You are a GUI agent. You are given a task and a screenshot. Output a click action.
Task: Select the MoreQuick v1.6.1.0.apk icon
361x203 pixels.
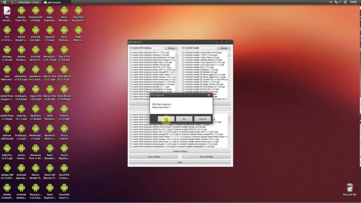click(50, 54)
